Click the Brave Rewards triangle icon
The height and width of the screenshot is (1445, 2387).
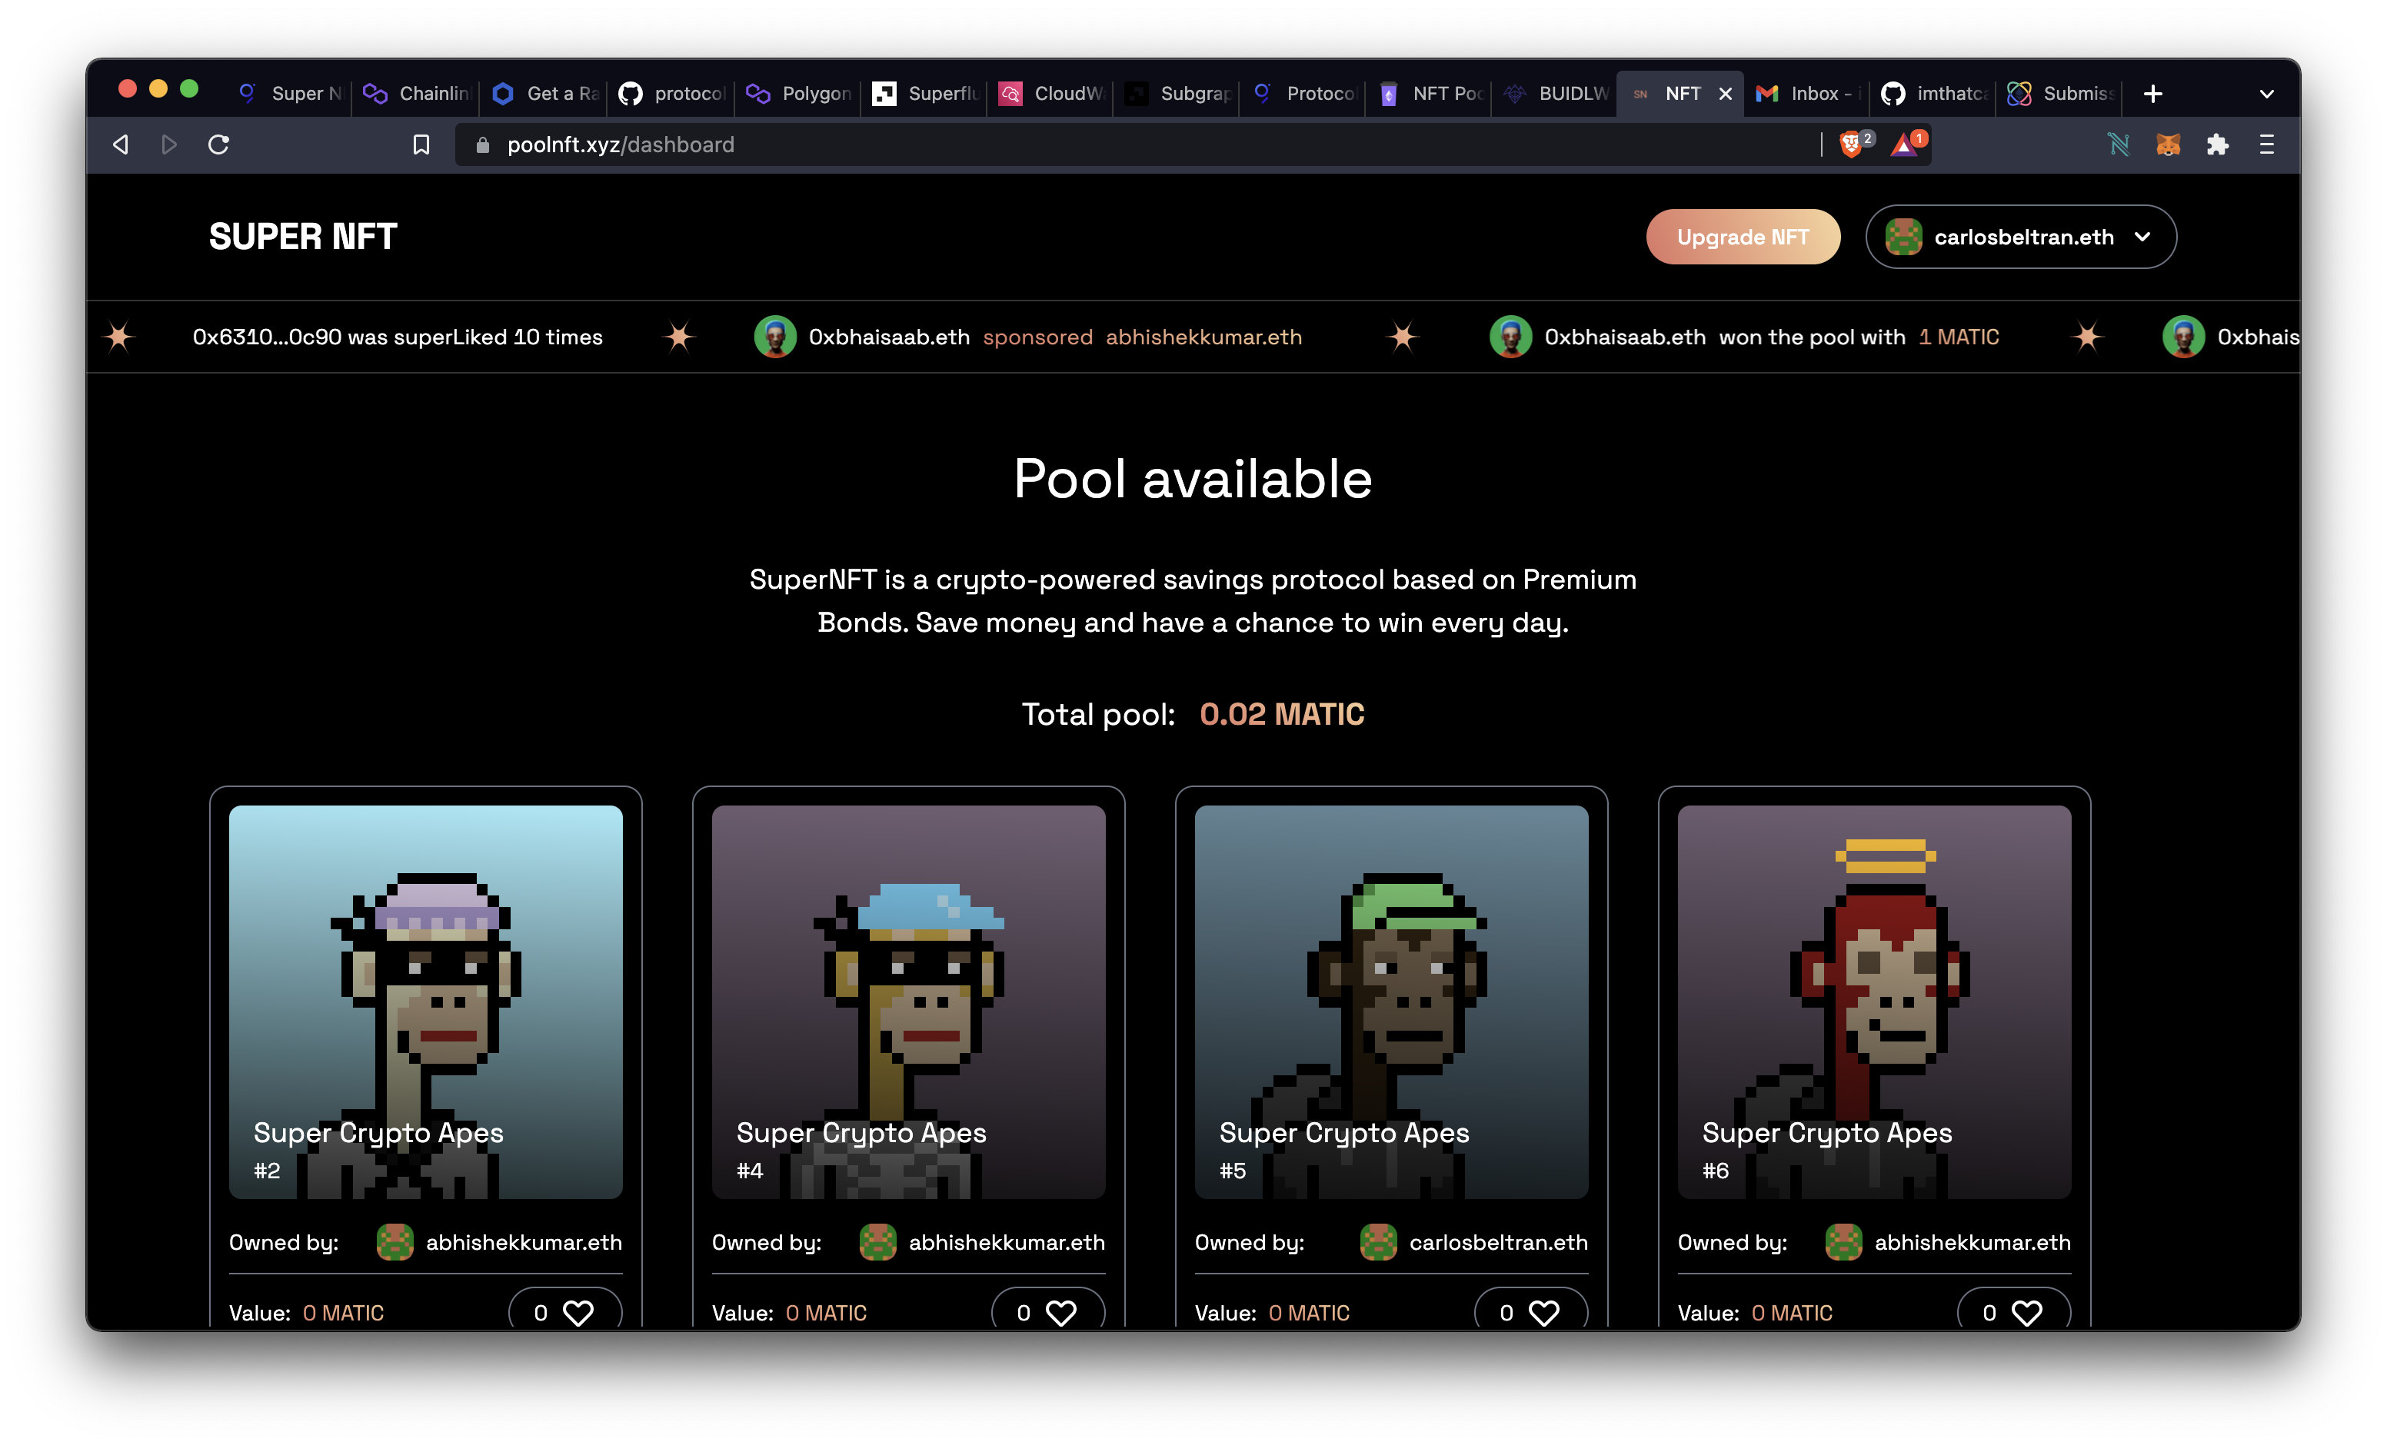tap(1905, 144)
